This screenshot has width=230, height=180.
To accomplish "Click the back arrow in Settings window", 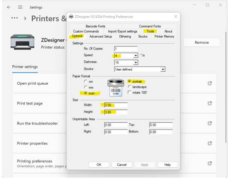I will click(9, 7).
